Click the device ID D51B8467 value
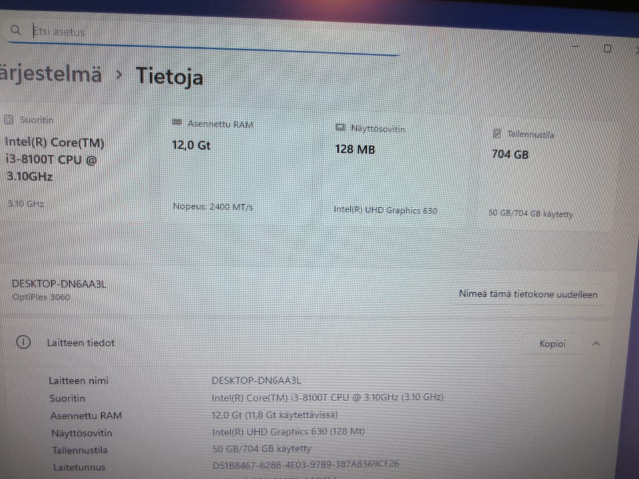This screenshot has height=479, width=639. (x=306, y=464)
